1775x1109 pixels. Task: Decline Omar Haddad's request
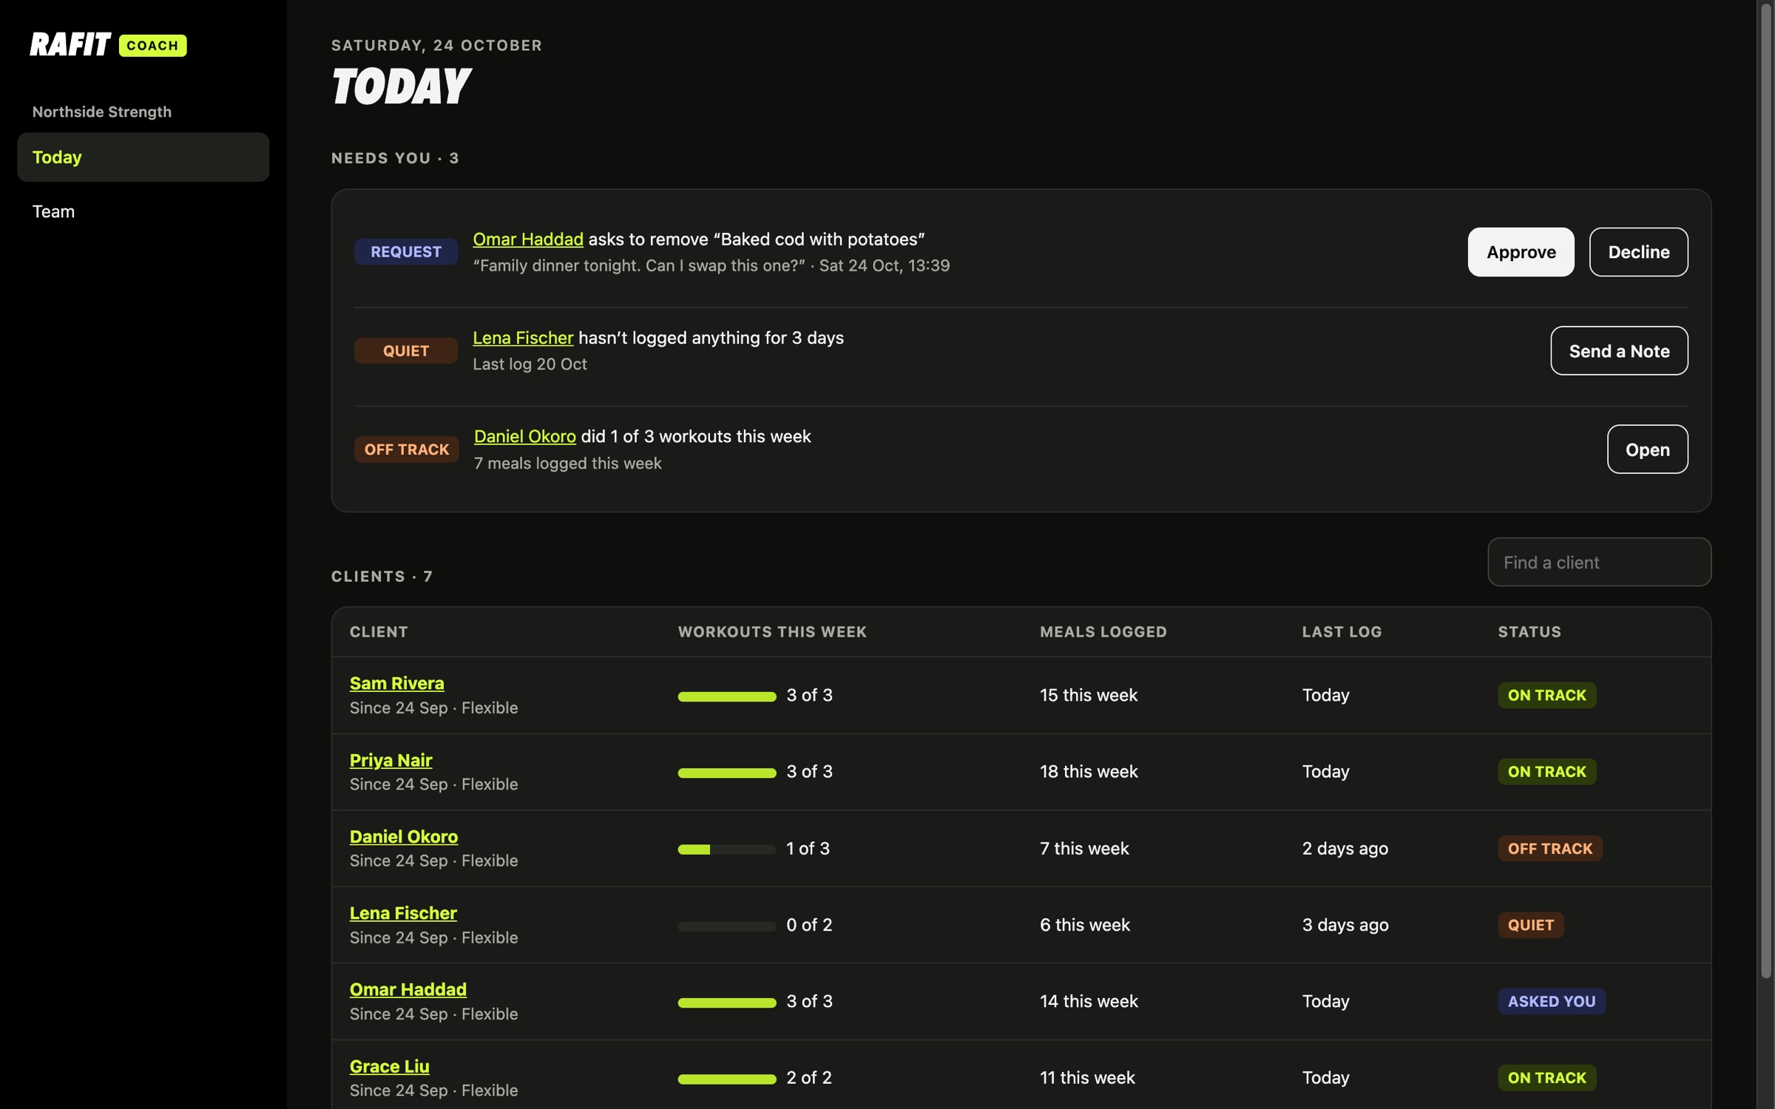tap(1638, 252)
